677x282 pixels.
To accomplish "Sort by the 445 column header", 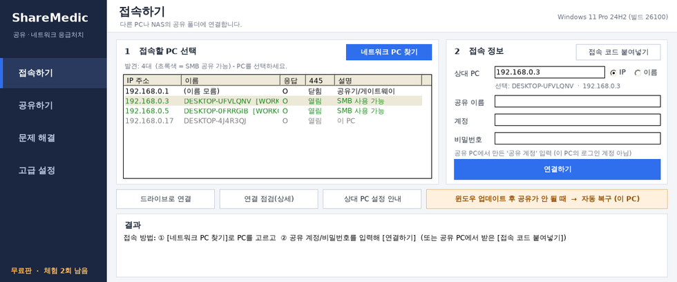I will [320, 80].
